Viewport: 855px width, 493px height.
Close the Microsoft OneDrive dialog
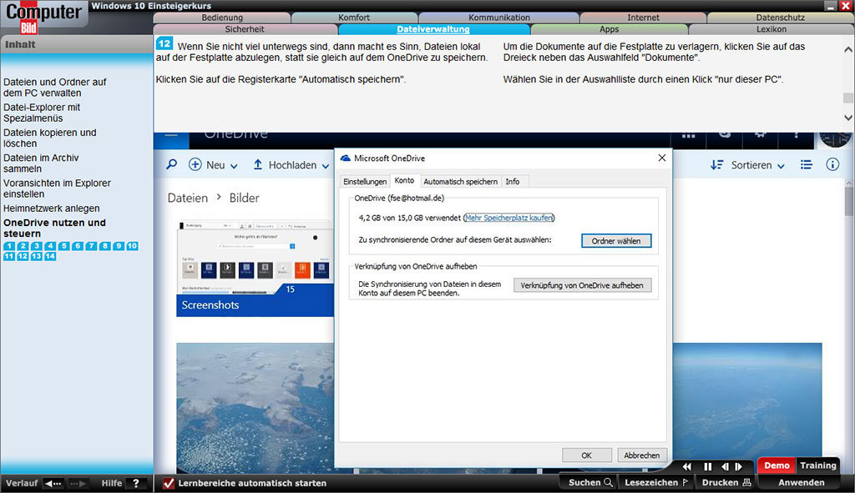(x=662, y=158)
